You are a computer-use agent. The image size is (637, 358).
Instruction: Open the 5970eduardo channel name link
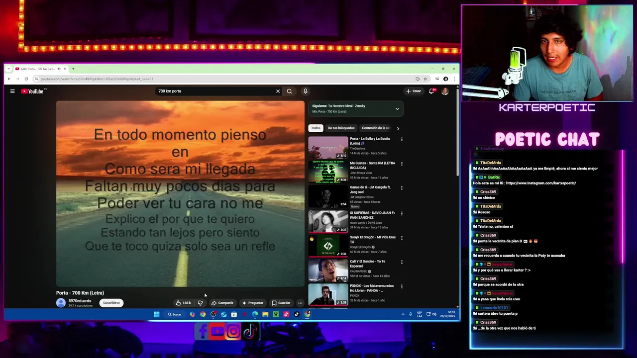click(x=80, y=301)
